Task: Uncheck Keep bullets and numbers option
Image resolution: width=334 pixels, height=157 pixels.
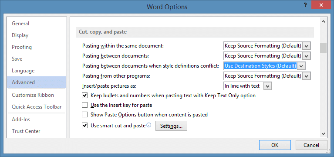Action: pyautogui.click(x=85, y=96)
